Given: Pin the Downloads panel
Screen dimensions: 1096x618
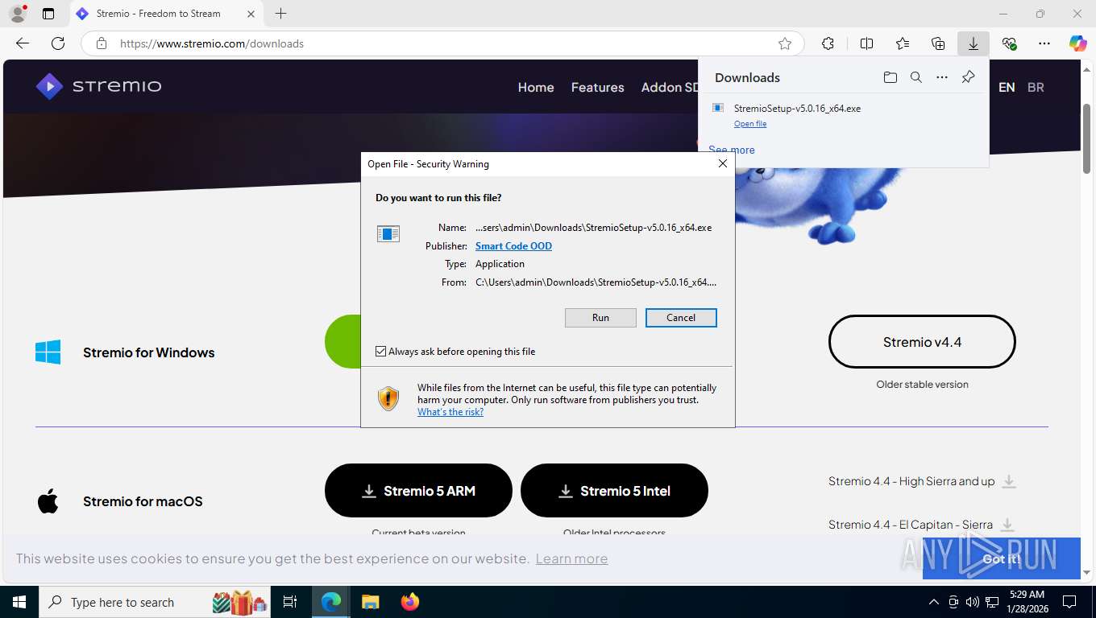Looking at the screenshot, I should 969,77.
